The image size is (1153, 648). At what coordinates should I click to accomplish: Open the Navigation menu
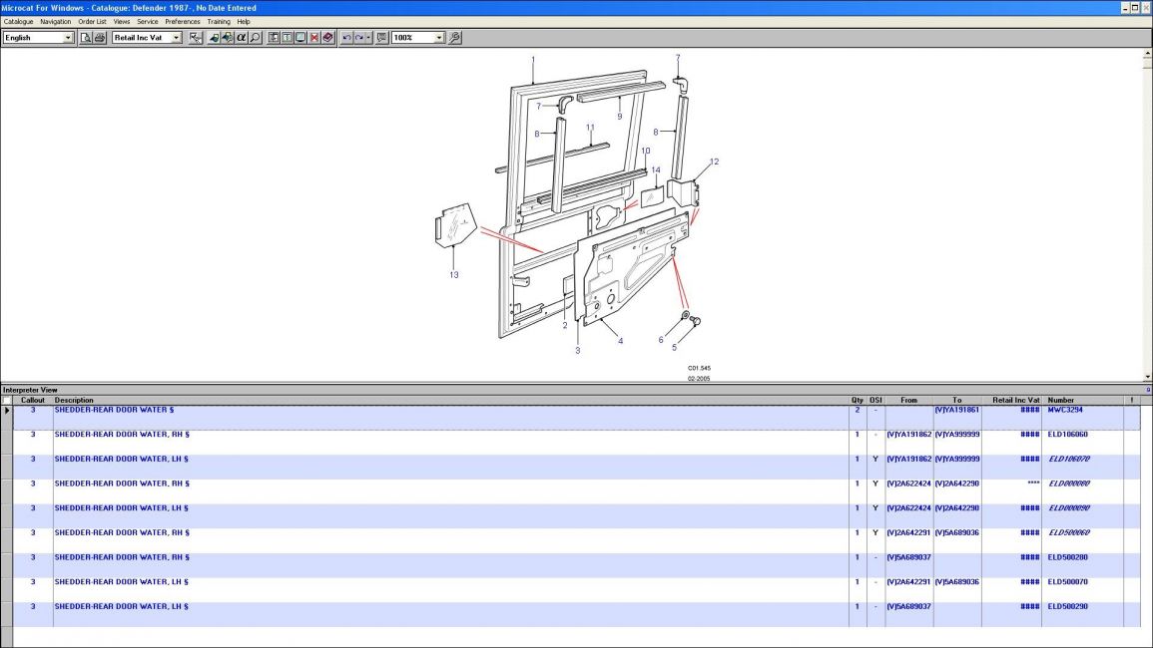(x=55, y=21)
